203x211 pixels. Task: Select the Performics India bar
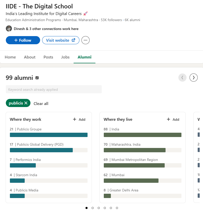pyautogui.click(x=49, y=165)
